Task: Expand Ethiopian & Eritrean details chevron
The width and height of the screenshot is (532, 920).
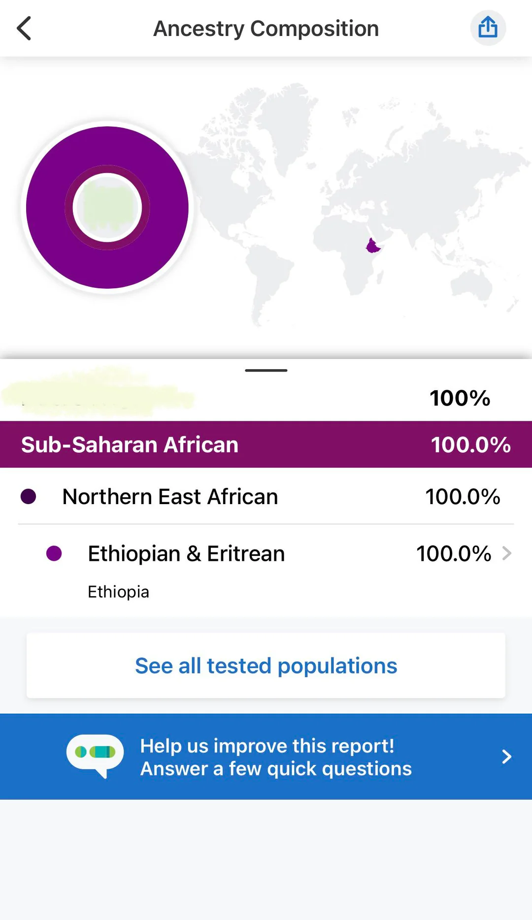Action: (507, 553)
